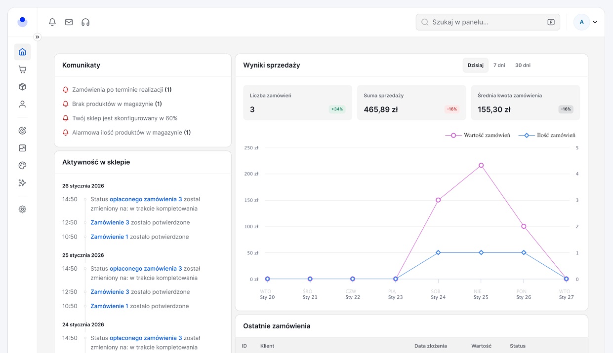The height and width of the screenshot is (353, 613).
Task: Open the settings gear icon
Action: pos(22,209)
